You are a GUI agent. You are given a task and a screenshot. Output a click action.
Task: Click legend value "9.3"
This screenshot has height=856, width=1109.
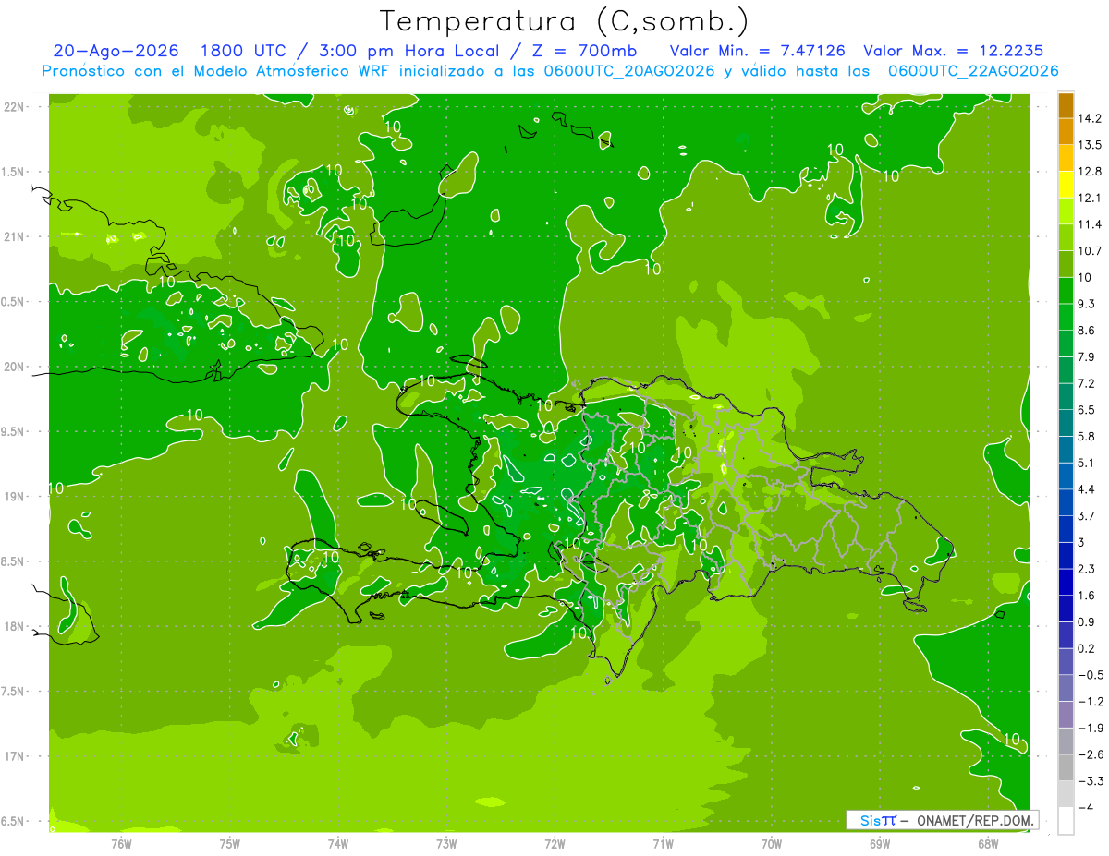(x=1087, y=303)
